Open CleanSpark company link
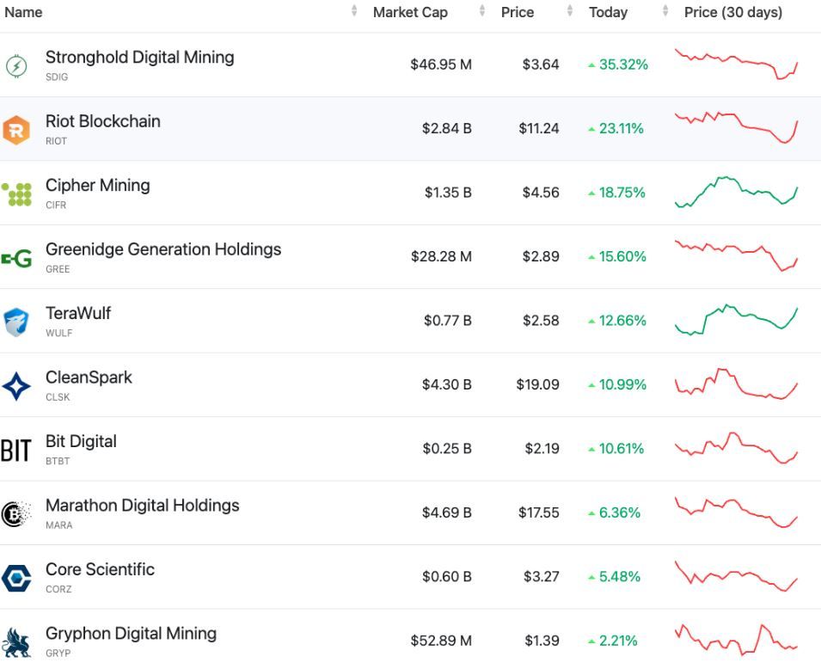The height and width of the screenshot is (669, 821). tap(89, 377)
